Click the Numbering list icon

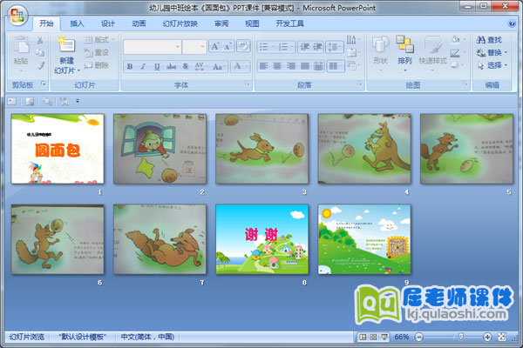click(285, 47)
